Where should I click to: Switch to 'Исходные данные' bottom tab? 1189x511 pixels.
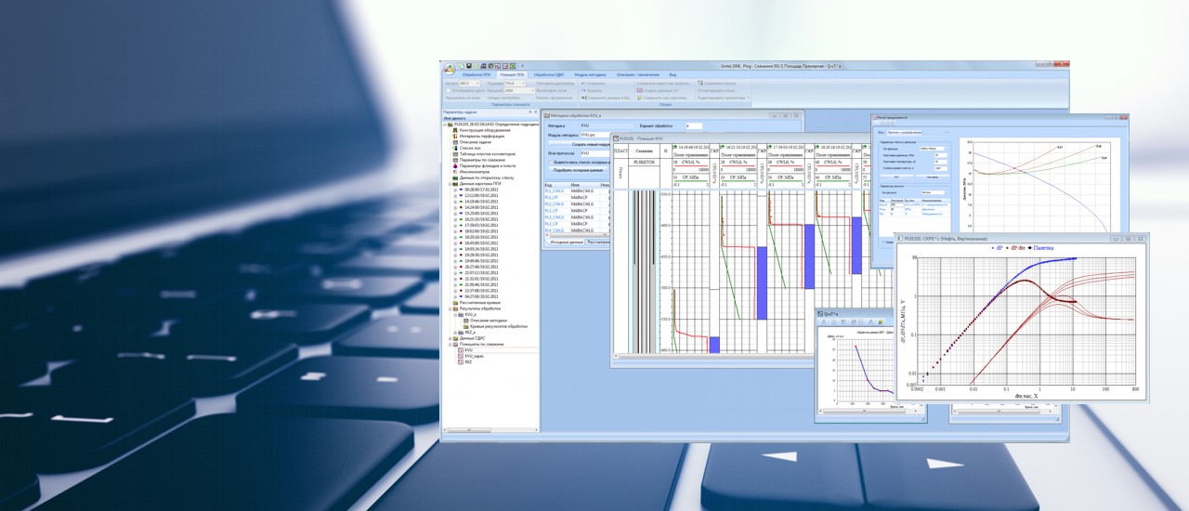(x=565, y=242)
